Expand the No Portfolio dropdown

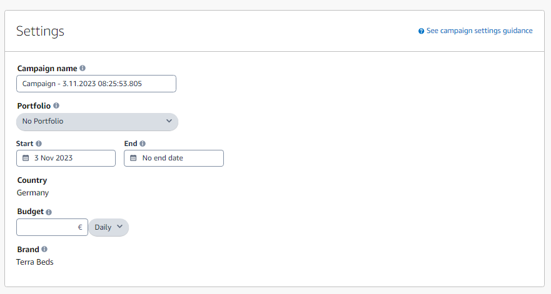(x=97, y=121)
